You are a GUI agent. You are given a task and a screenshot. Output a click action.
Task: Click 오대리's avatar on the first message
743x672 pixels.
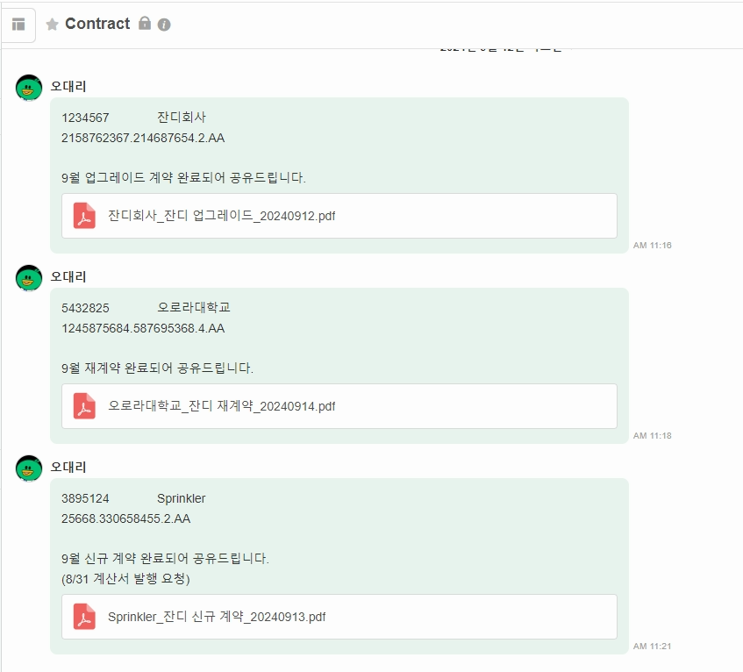(27, 88)
